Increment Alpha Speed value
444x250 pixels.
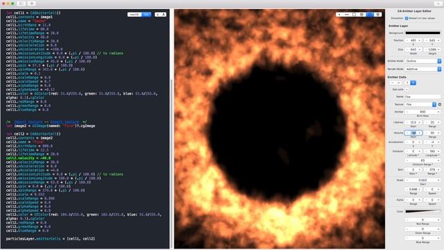[438, 200]
